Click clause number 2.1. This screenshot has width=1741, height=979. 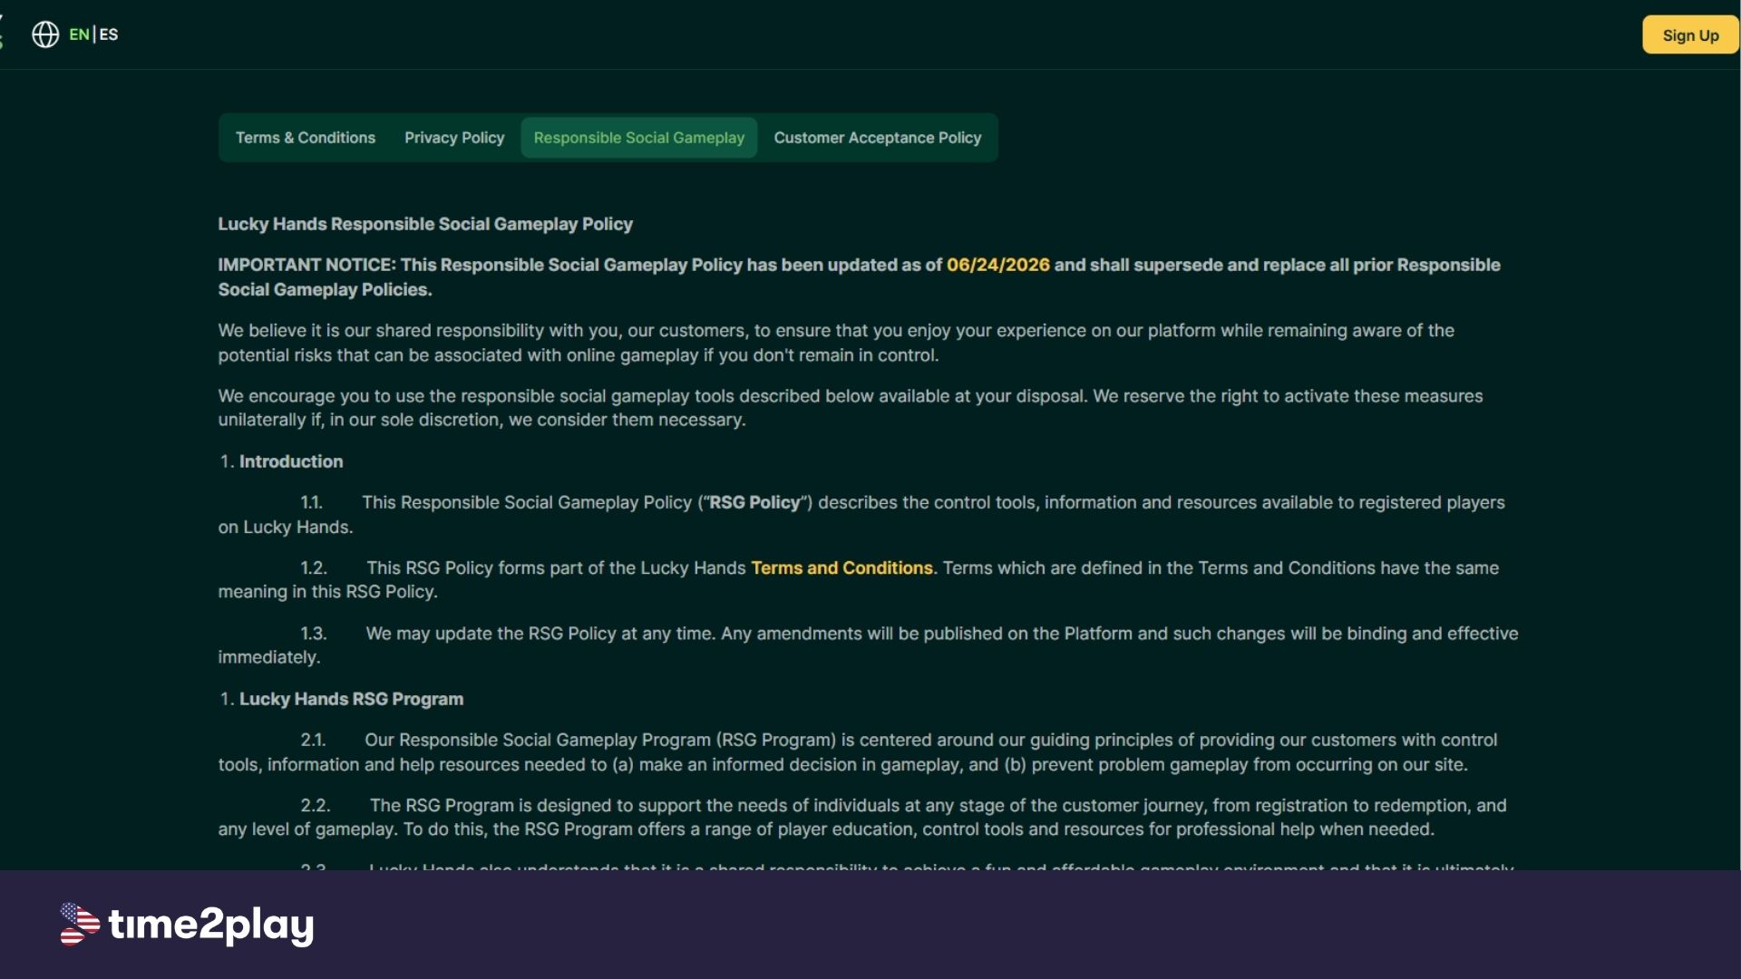(313, 741)
